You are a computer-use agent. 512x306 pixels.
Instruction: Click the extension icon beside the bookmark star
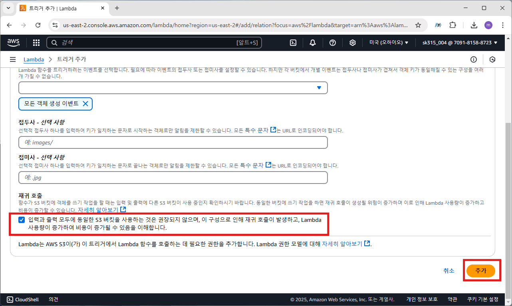[438, 25]
